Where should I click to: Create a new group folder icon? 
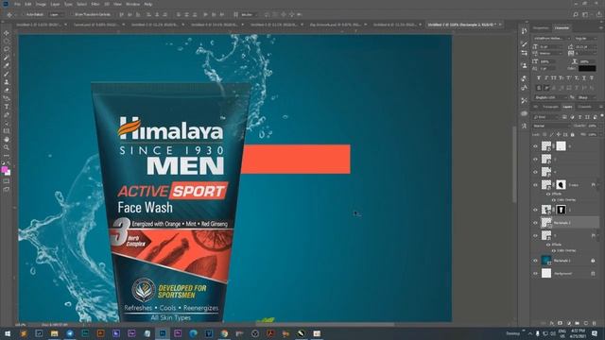(578, 323)
